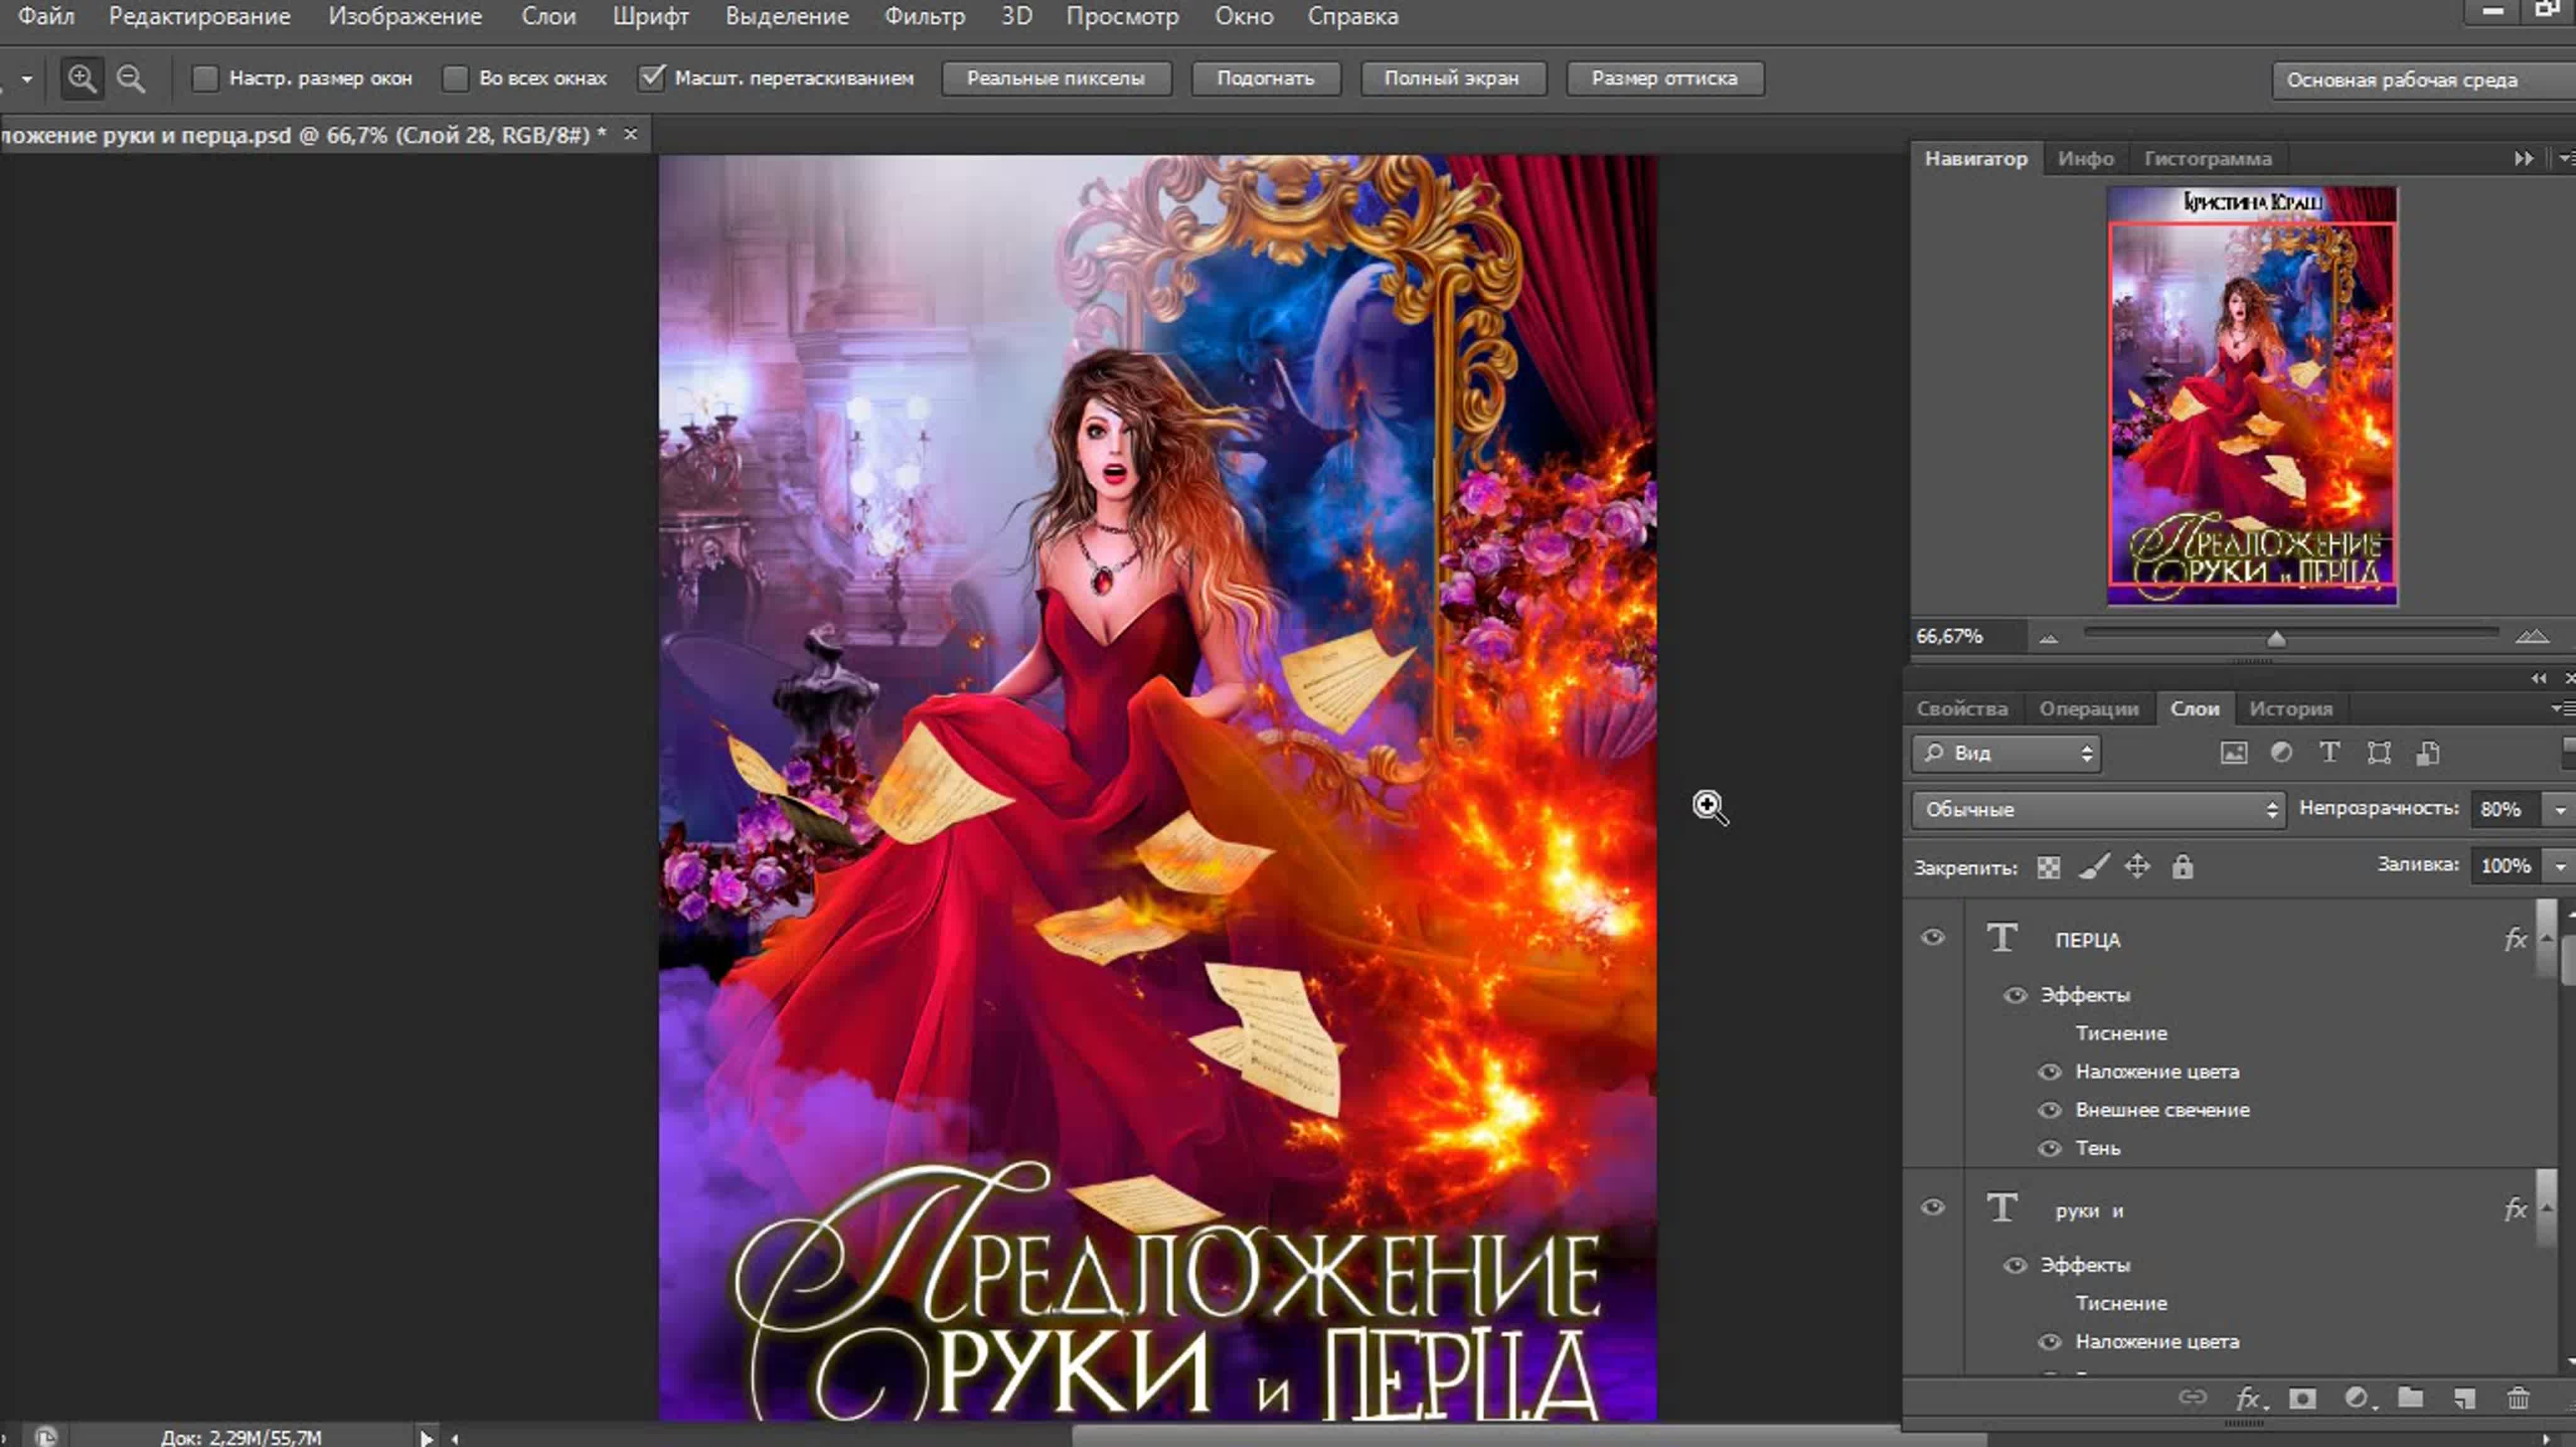This screenshot has width=2576, height=1447.
Task: Open Обычные blend mode dropdown
Action: [2098, 809]
